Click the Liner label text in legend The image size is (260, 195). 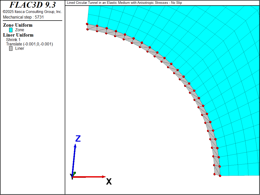click(x=20, y=48)
